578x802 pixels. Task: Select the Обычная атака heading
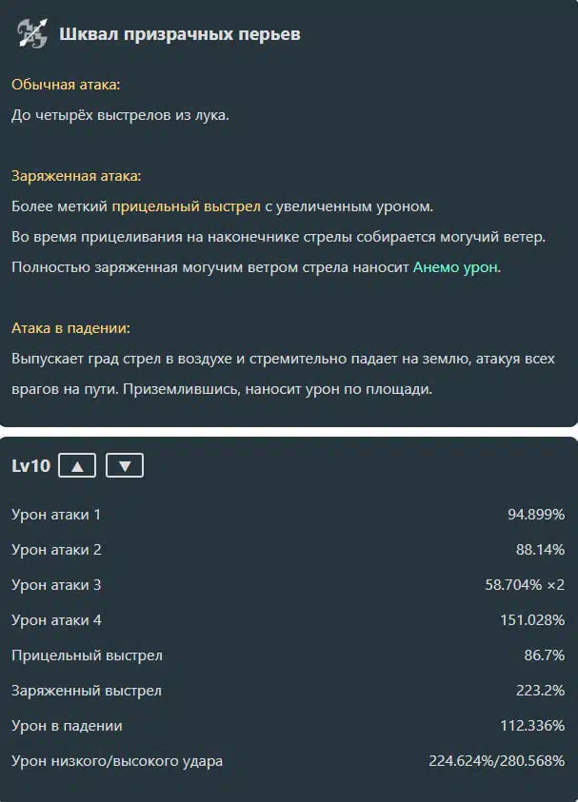(x=66, y=85)
